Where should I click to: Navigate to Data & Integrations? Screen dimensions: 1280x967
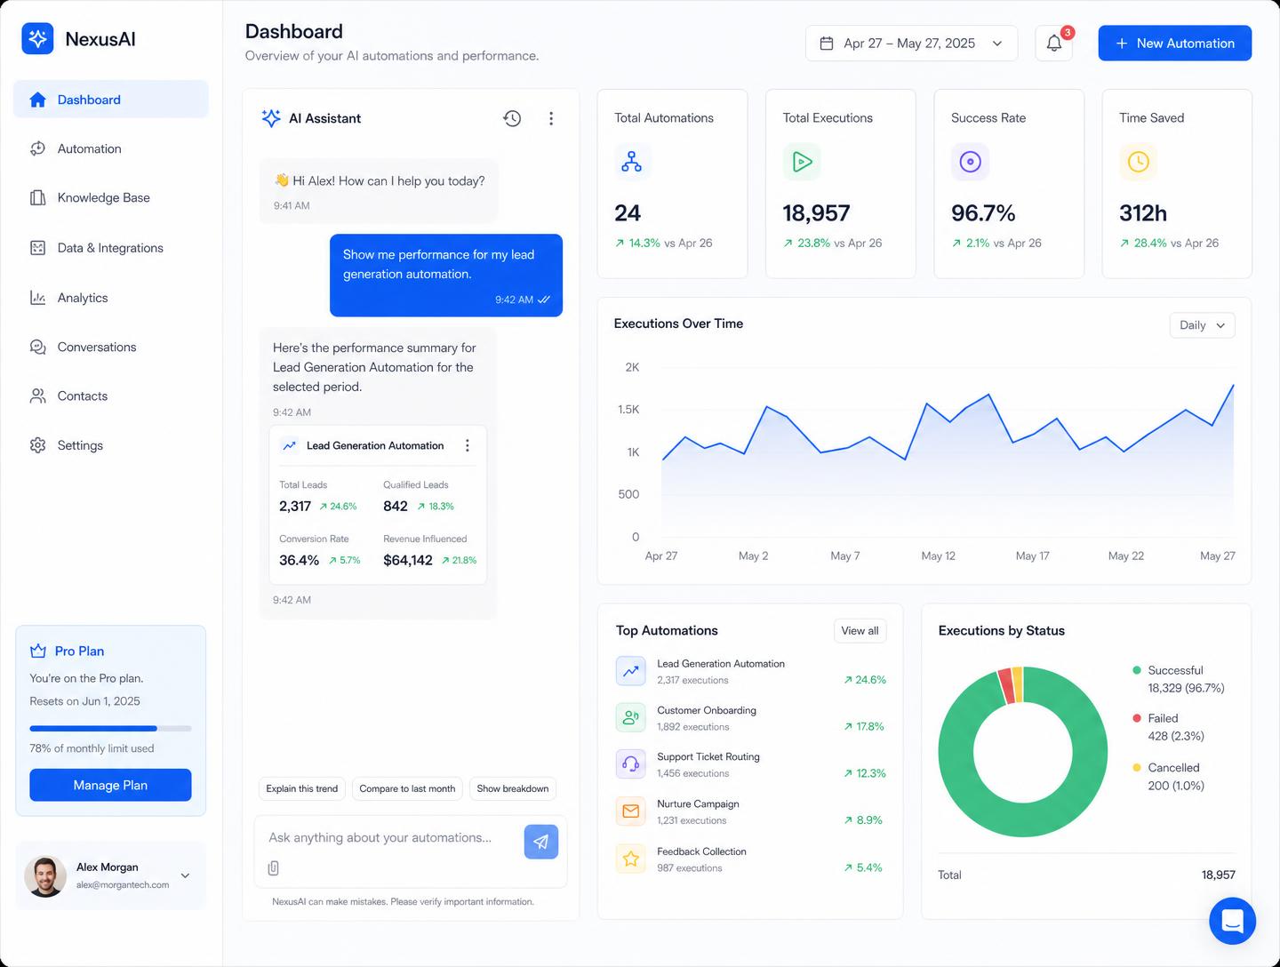111,248
